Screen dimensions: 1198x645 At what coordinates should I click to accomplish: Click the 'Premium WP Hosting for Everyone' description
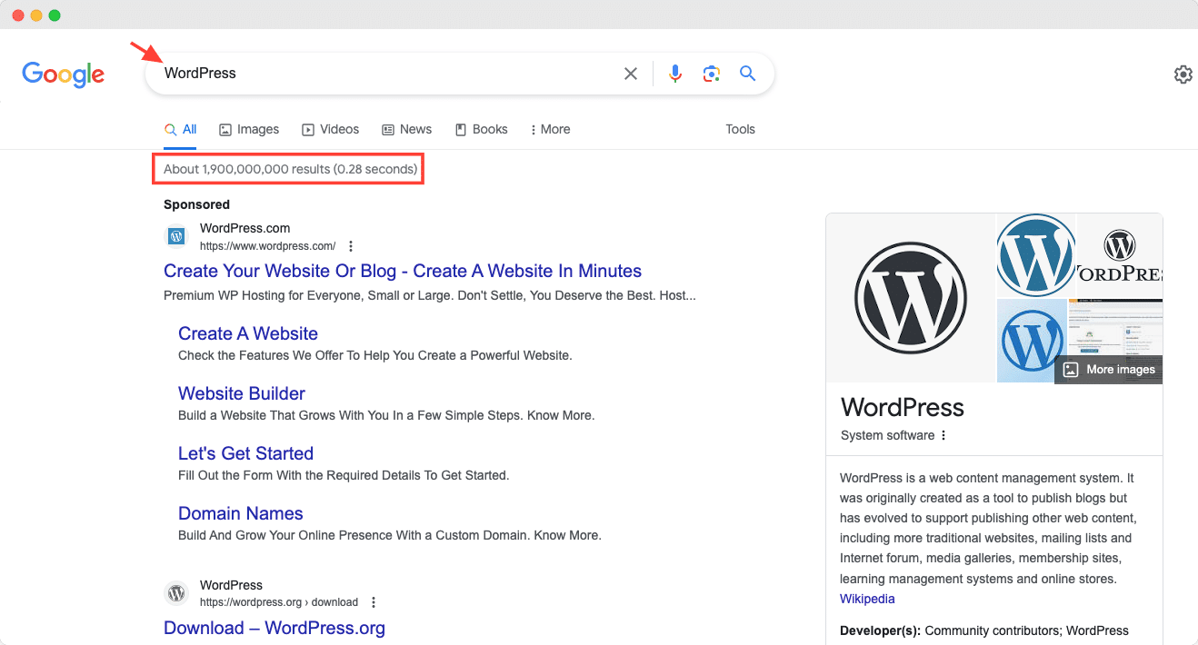coord(430,295)
